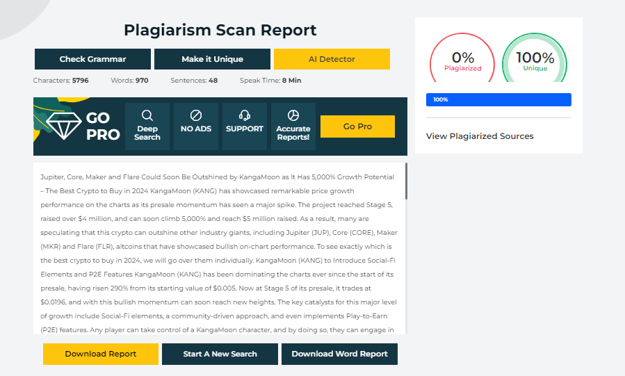
Task: Click the line starting 'Elements and P2E Features'
Action: click(x=217, y=274)
